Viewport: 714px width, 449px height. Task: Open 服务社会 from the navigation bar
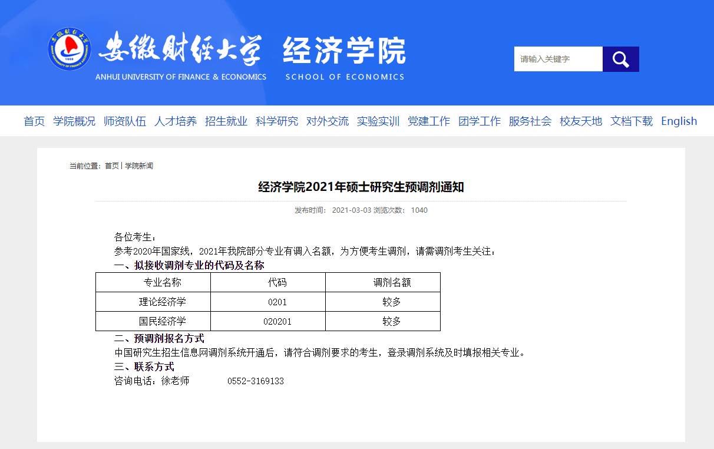(x=530, y=121)
